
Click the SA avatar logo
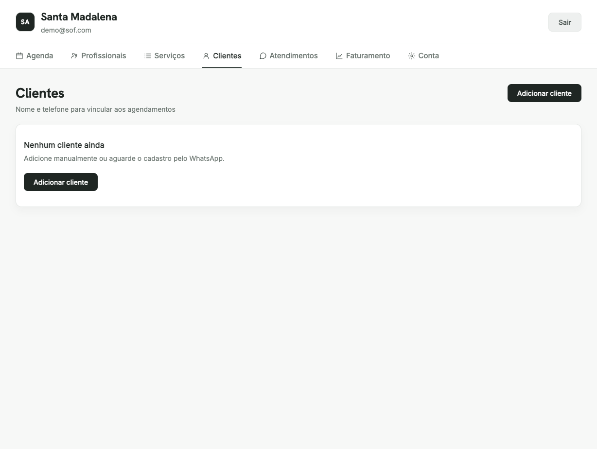click(x=25, y=22)
